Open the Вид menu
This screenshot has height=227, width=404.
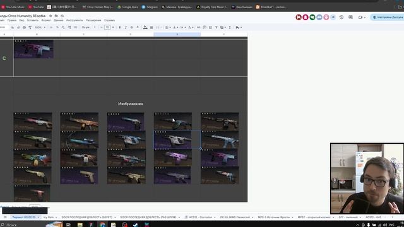tap(21, 20)
